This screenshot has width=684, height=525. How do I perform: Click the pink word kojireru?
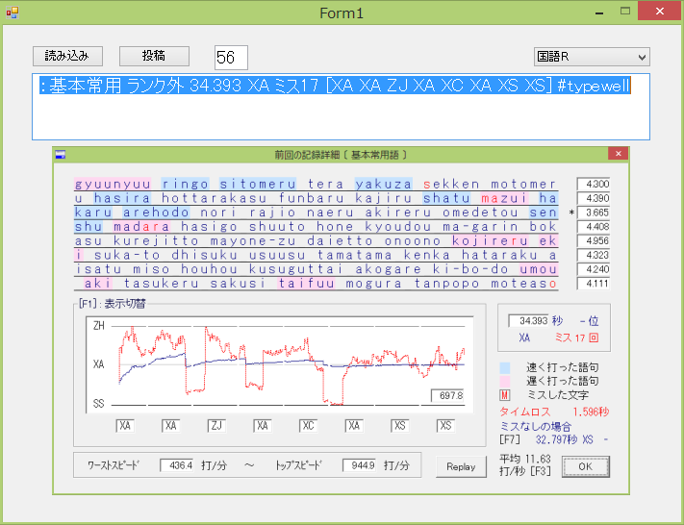tap(490, 241)
